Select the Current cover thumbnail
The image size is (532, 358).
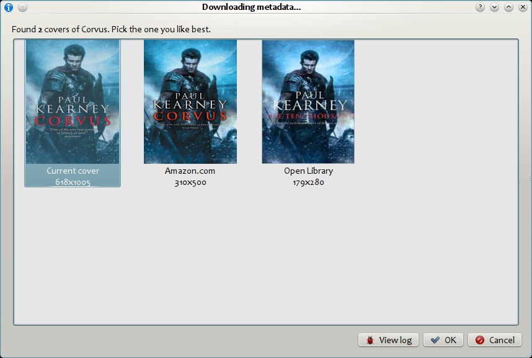click(73, 102)
